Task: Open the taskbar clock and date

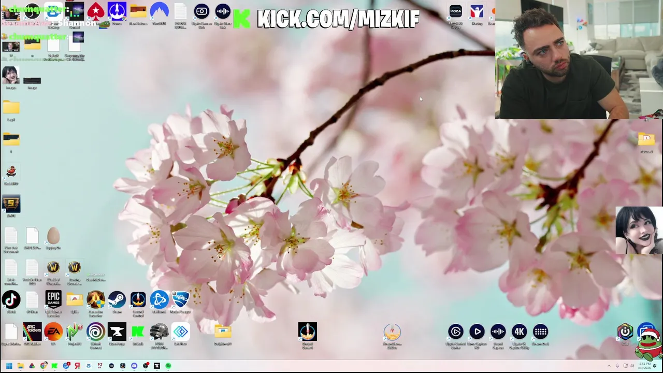Action: (645, 366)
